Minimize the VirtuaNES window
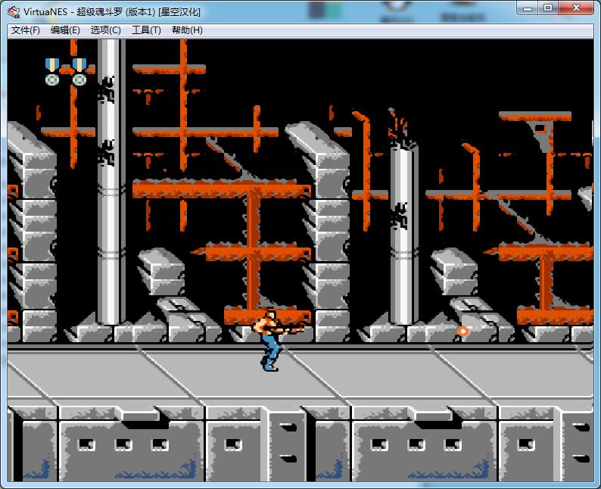Screen dimensions: 601x489 point(527,8)
